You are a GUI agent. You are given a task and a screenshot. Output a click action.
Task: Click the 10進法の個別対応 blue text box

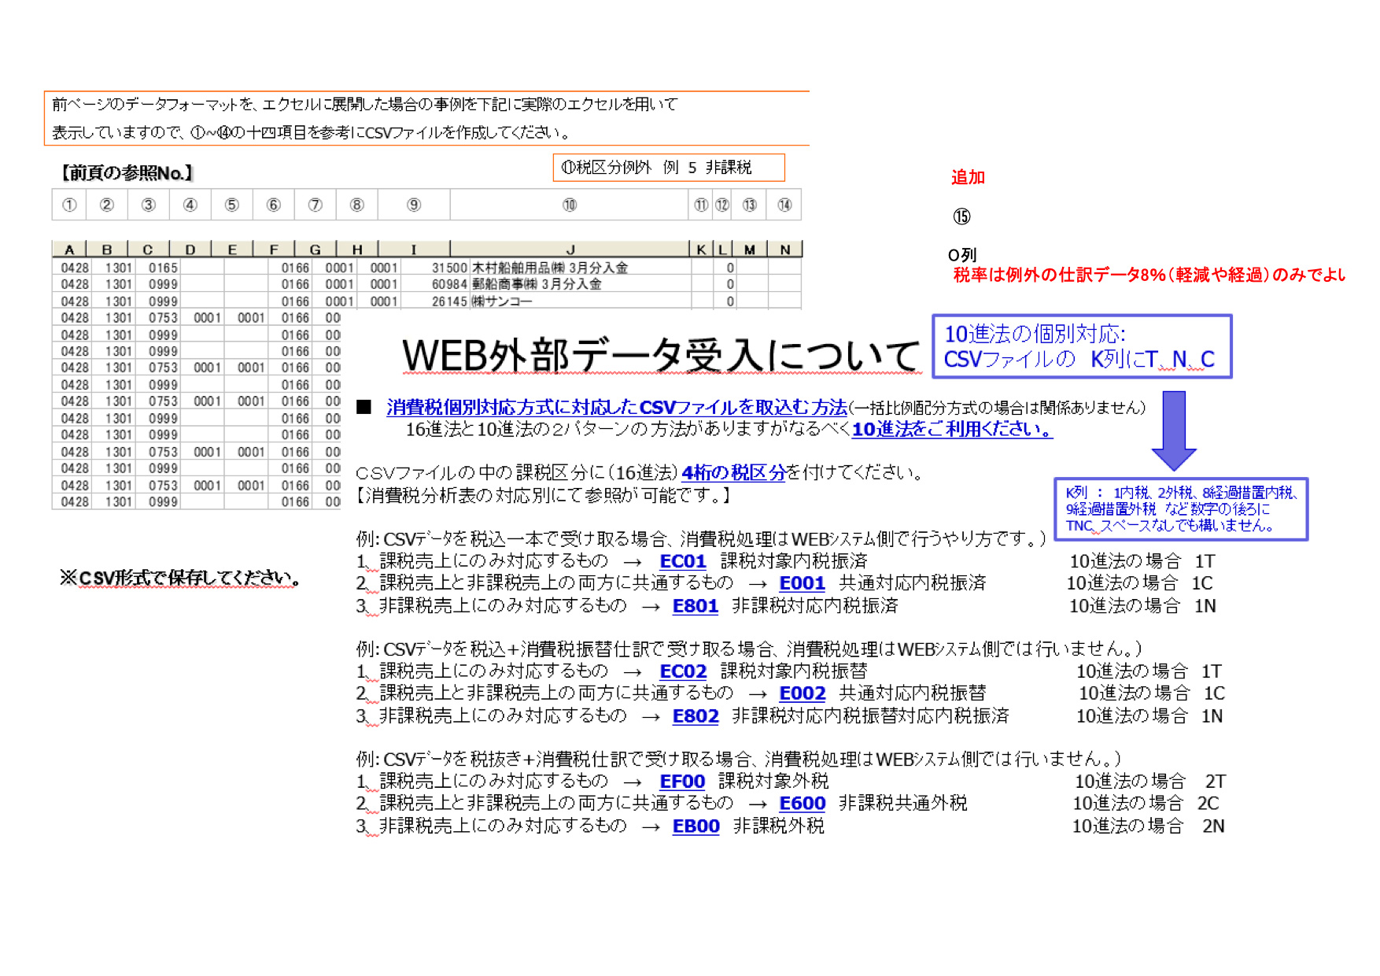(1082, 346)
